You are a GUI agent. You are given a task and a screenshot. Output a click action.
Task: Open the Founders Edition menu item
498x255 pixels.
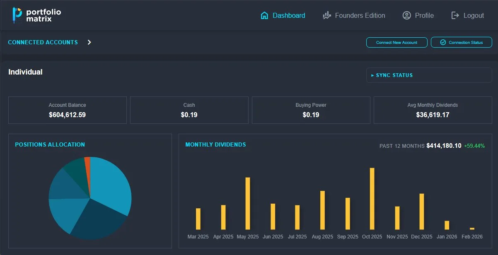(354, 15)
